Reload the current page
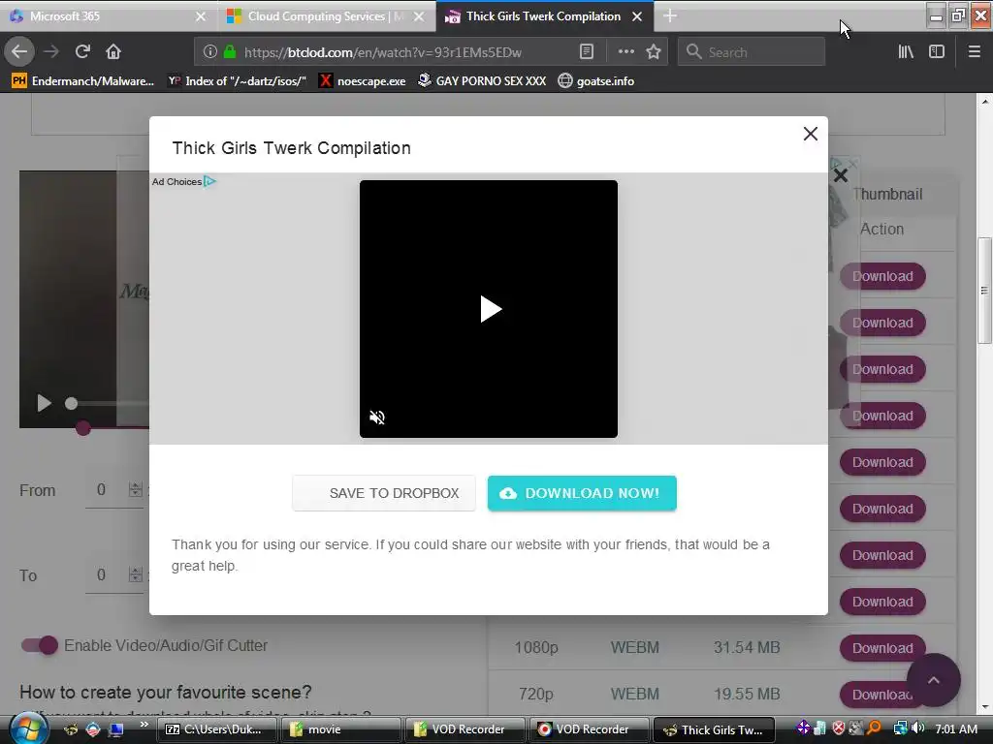The width and height of the screenshot is (993, 744). (82, 52)
